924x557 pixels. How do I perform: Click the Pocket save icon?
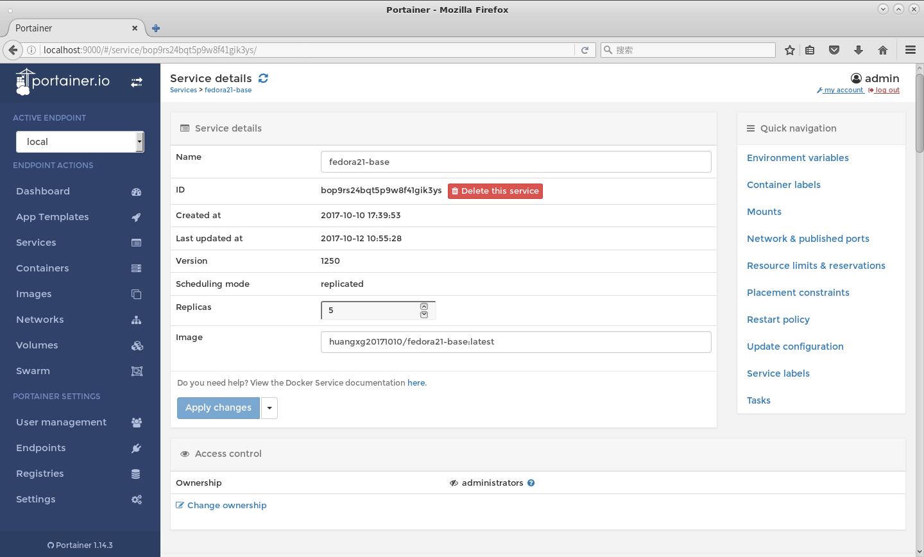pos(834,50)
